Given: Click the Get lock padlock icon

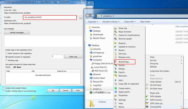Looking at the screenshot, I should (x=116, y=54).
